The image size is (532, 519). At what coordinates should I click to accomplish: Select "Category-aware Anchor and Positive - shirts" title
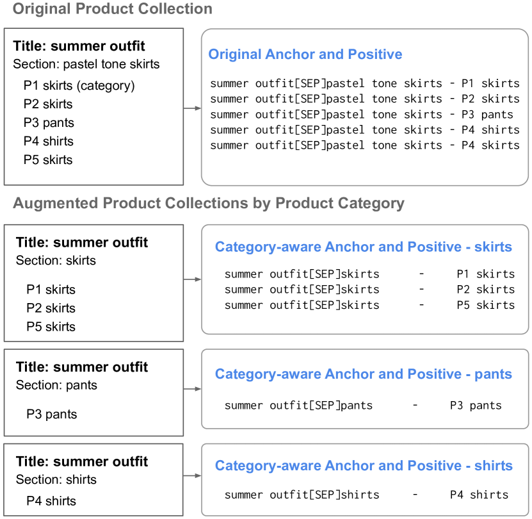[364, 466]
